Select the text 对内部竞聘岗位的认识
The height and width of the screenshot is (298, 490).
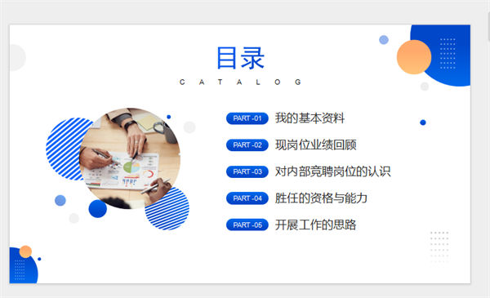[333, 171]
